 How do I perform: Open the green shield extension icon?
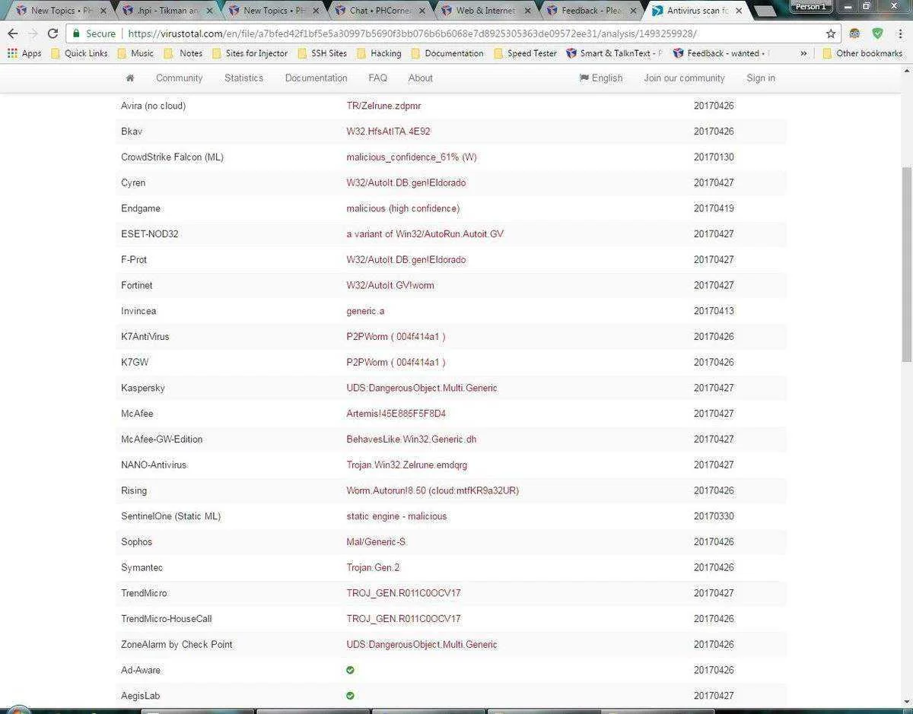coord(877,33)
